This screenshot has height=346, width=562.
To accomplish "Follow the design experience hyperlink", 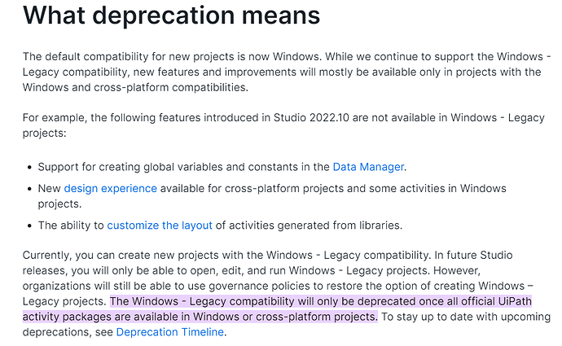I will pyautogui.click(x=111, y=188).
